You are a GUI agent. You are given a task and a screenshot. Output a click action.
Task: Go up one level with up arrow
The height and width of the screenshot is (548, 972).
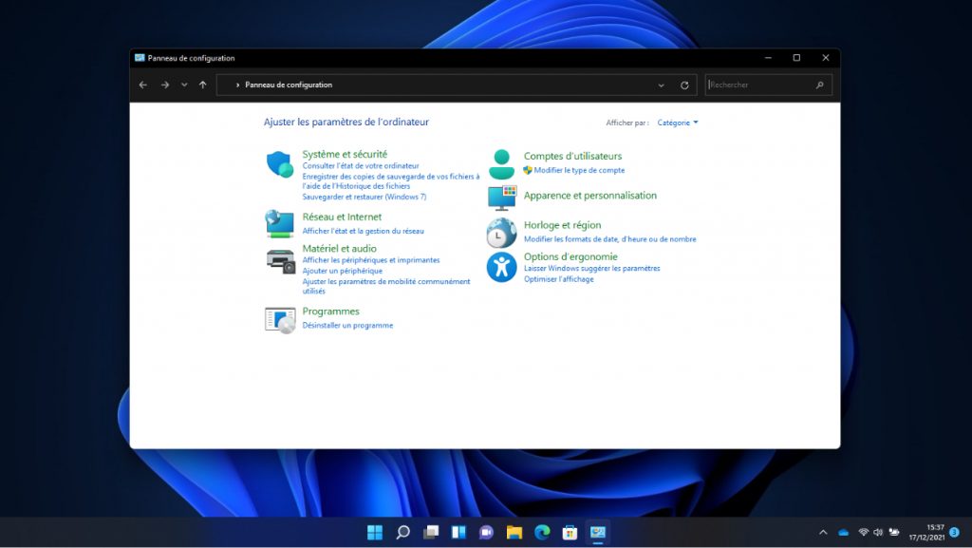203,85
